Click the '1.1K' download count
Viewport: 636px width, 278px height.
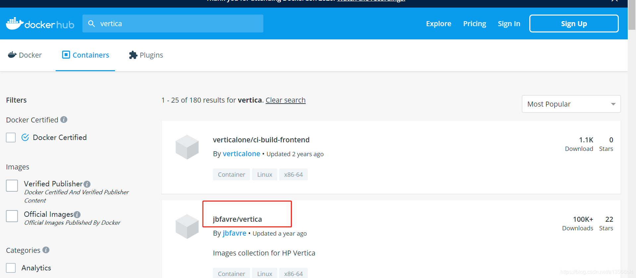[586, 140]
